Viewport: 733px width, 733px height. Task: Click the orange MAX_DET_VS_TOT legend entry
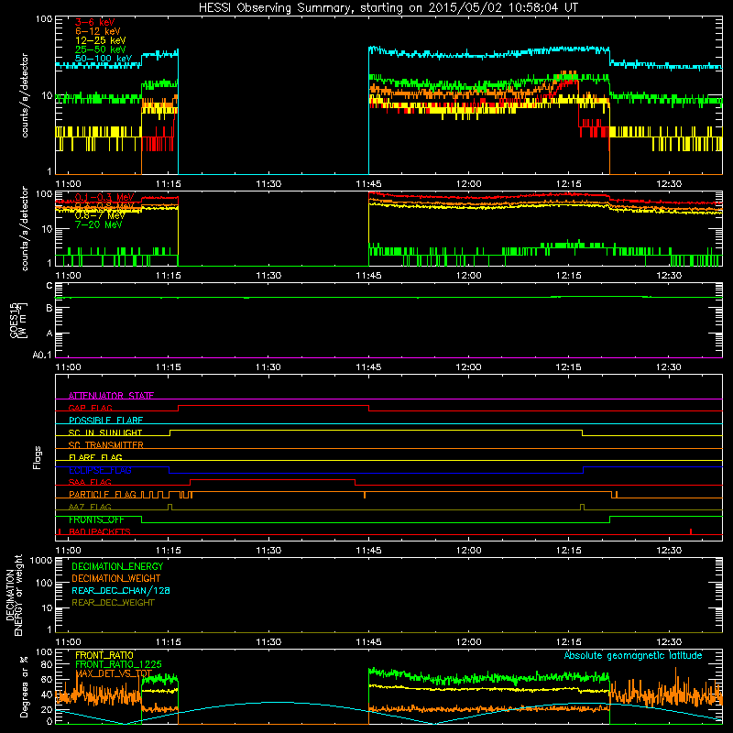tap(114, 673)
